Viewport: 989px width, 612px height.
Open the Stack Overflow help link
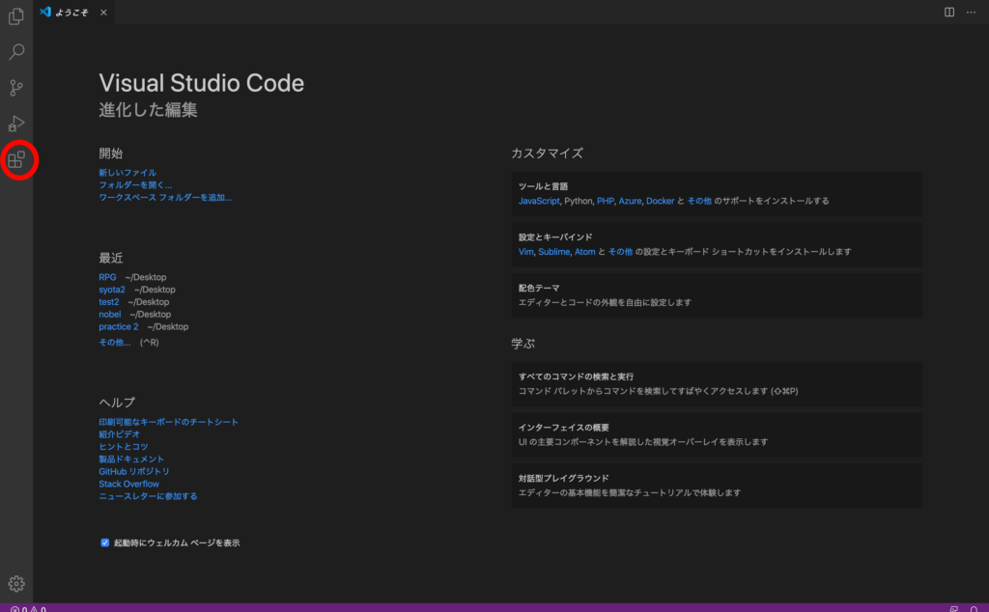click(128, 484)
